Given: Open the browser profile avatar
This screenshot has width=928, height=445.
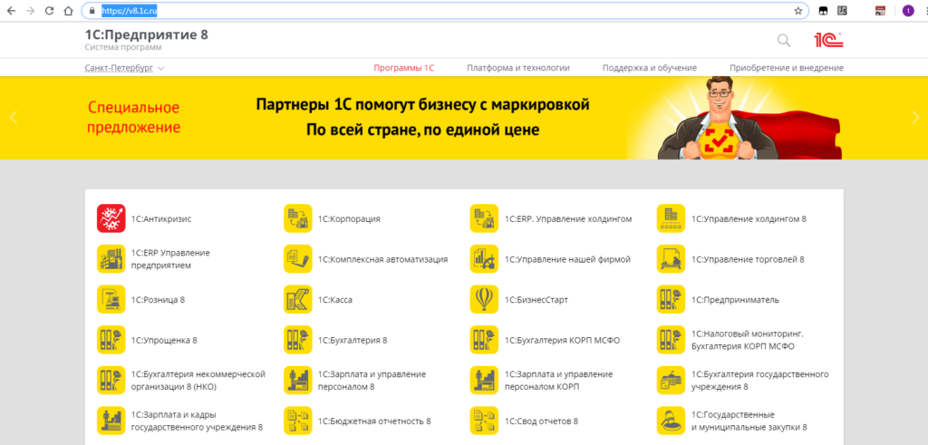Looking at the screenshot, I should [x=908, y=11].
